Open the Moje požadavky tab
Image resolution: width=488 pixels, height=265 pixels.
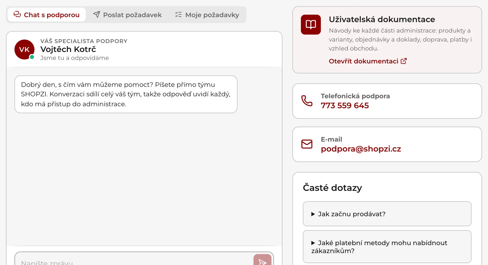[x=207, y=15]
